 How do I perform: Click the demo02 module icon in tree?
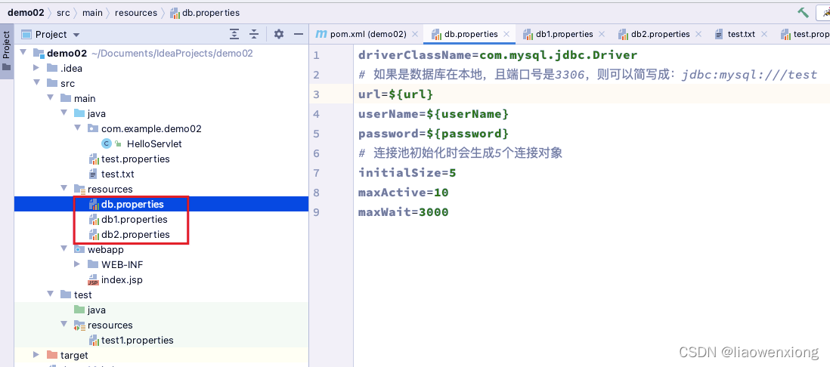(38, 53)
